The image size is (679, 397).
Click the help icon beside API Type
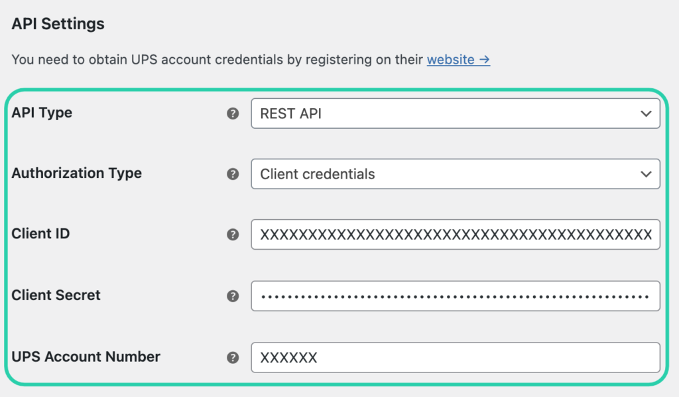point(233,114)
